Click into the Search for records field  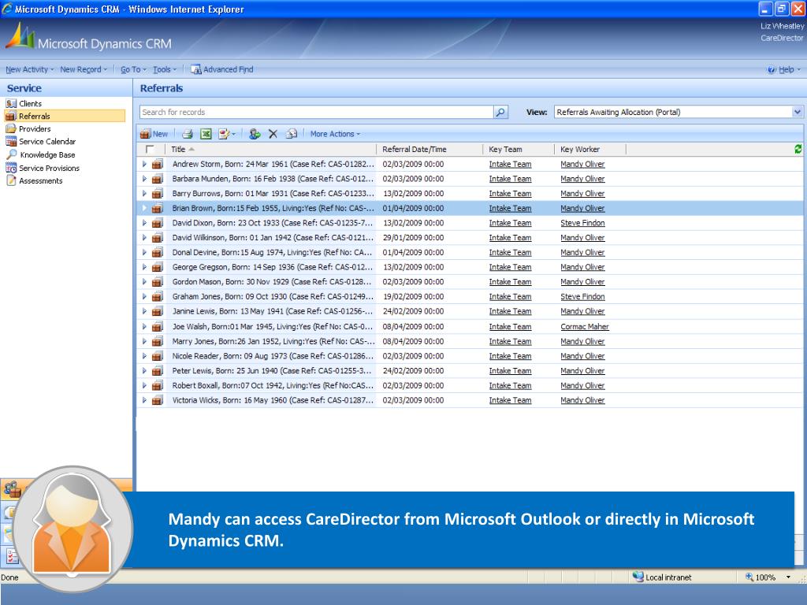(x=316, y=112)
